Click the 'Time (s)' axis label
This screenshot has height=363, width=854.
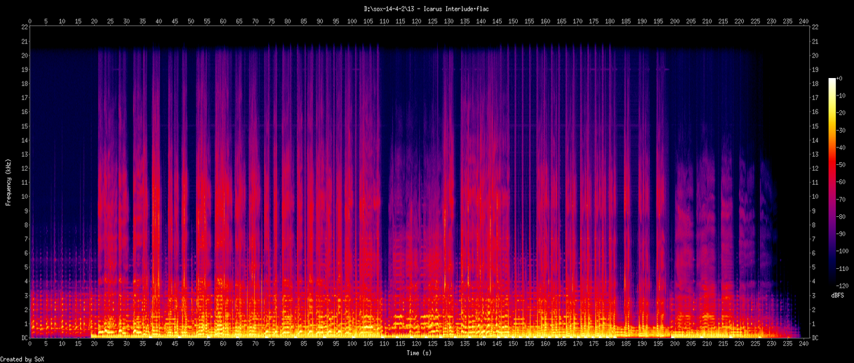coord(420,352)
